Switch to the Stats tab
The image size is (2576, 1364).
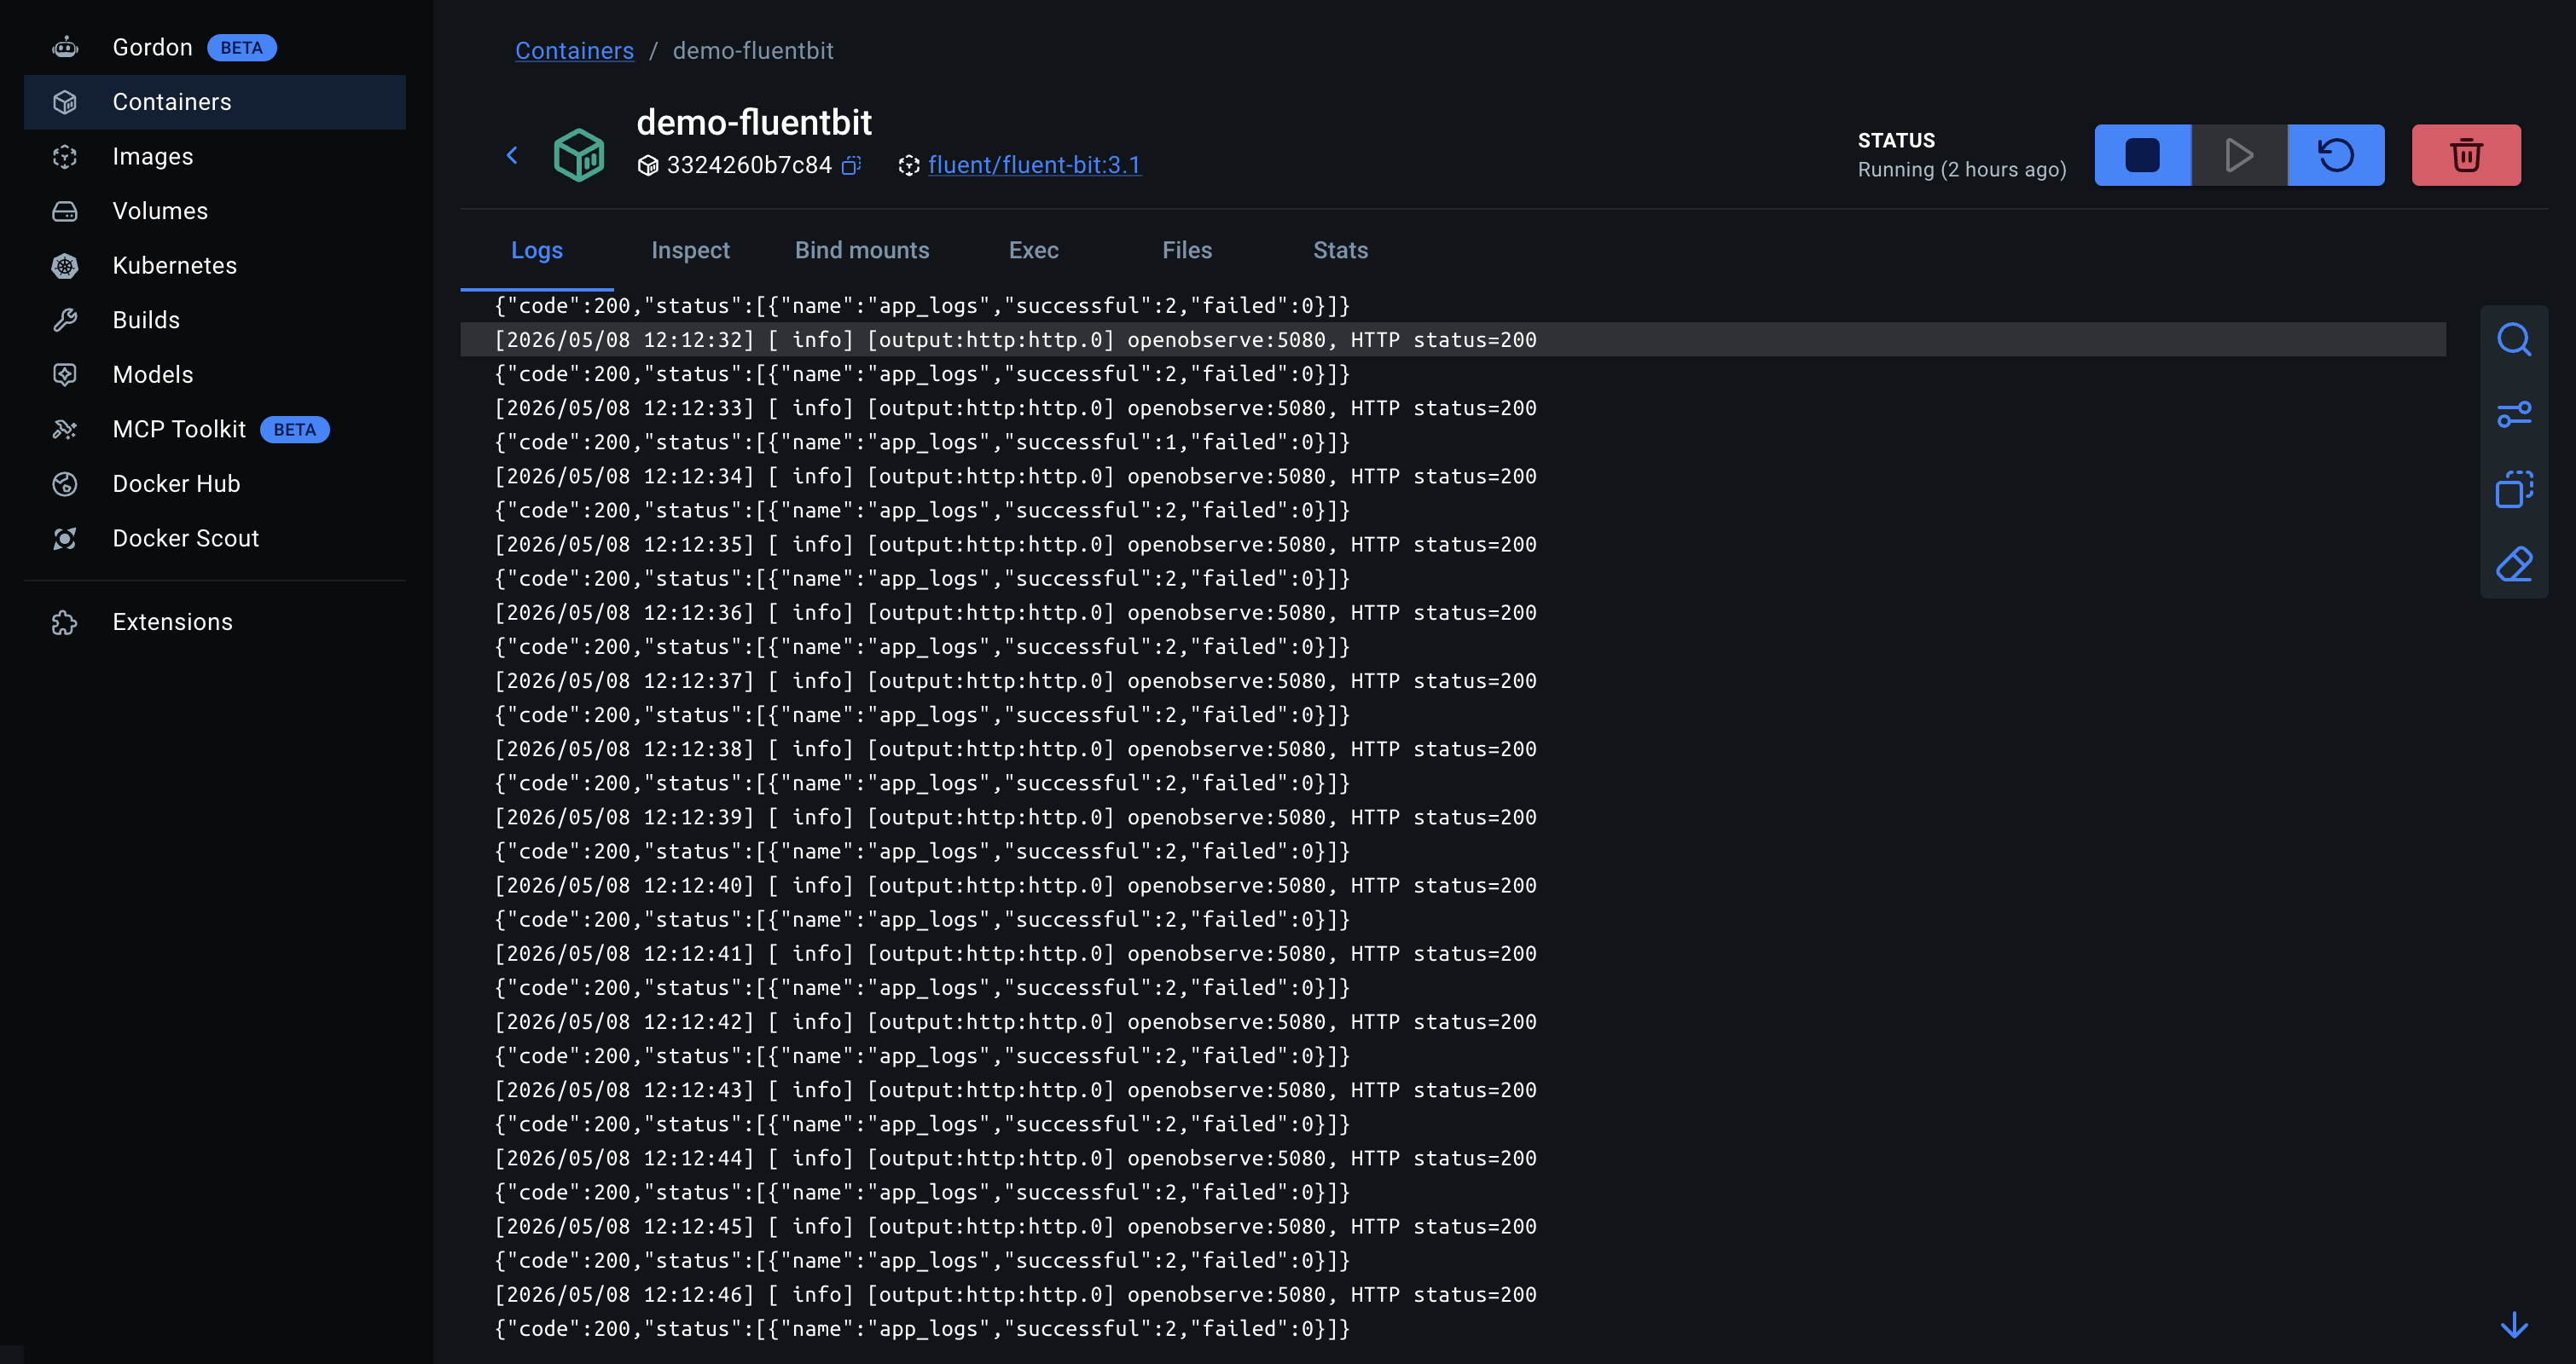(x=1340, y=251)
